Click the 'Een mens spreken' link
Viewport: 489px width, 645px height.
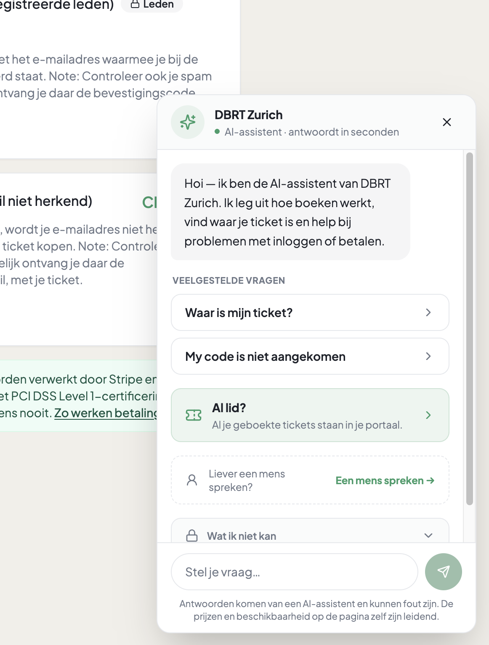tap(385, 480)
